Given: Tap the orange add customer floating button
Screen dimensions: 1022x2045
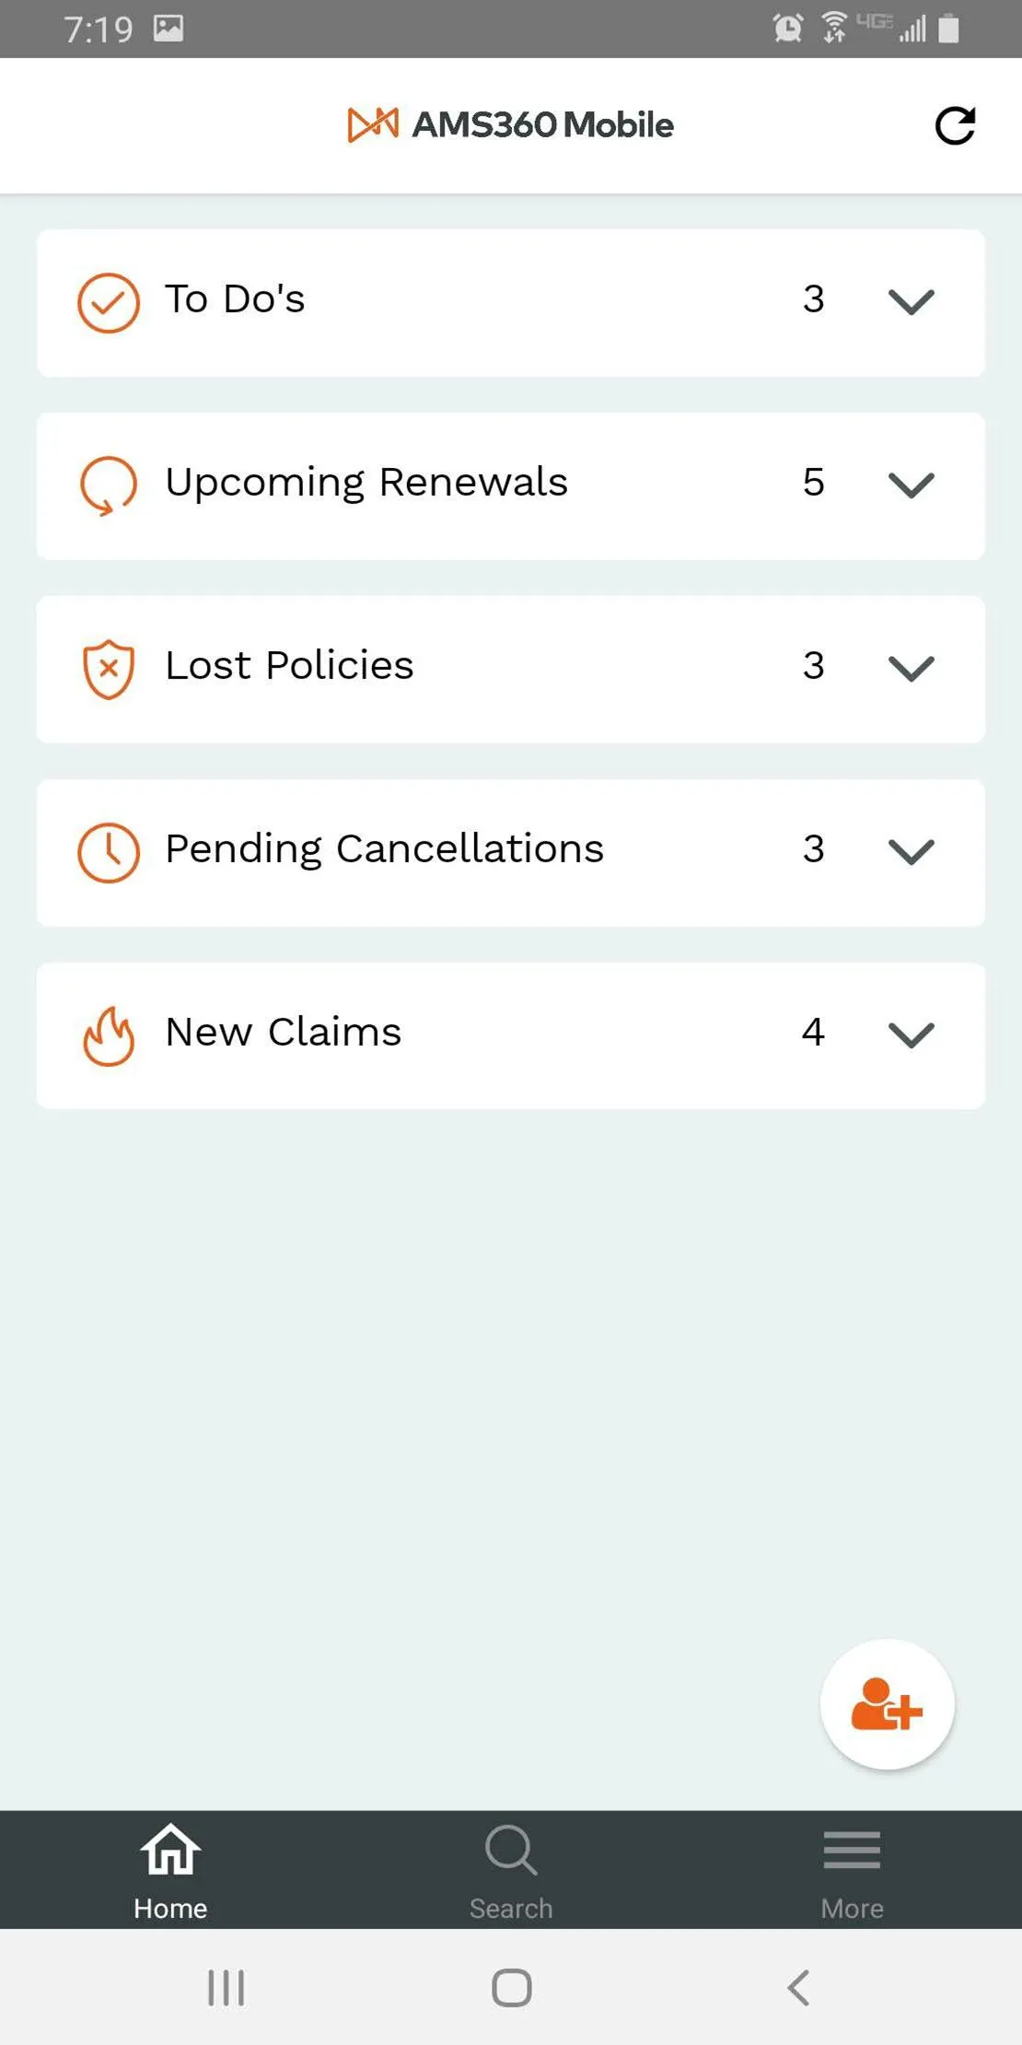Looking at the screenshot, I should pyautogui.click(x=887, y=1704).
